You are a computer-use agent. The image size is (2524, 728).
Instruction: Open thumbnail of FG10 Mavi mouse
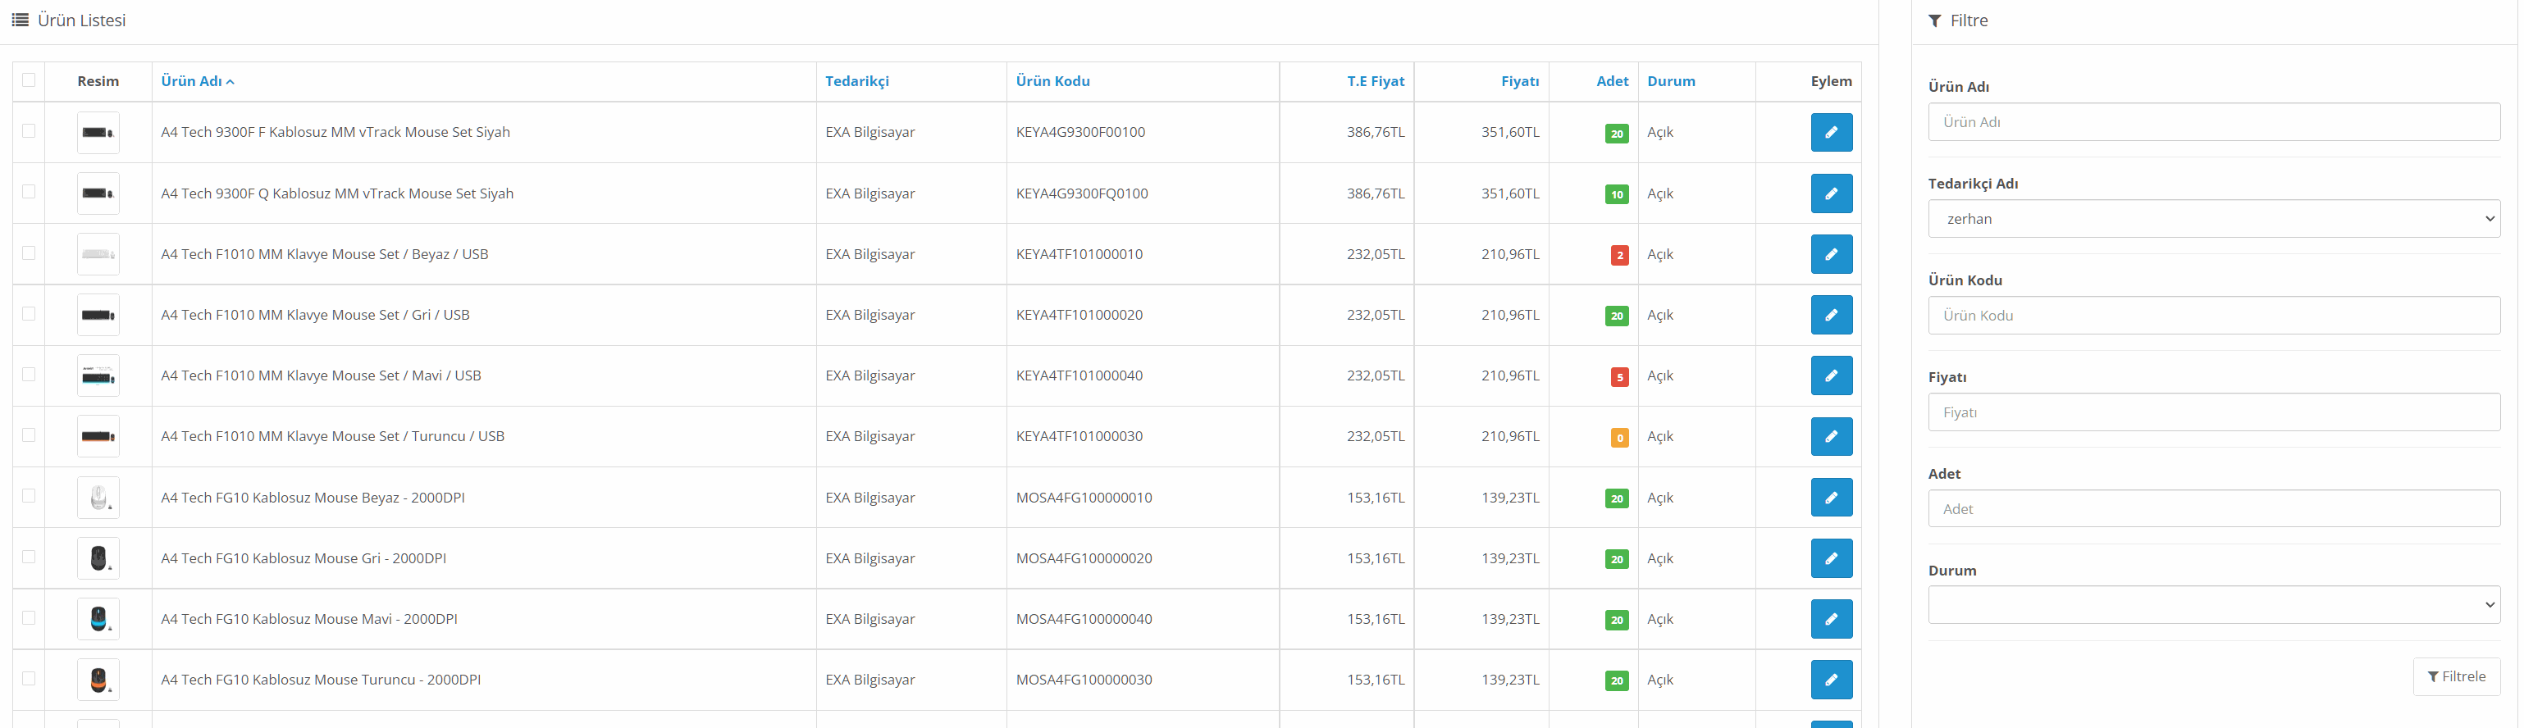point(98,619)
